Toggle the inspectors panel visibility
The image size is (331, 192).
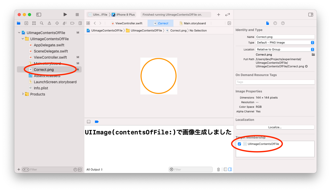(311, 15)
